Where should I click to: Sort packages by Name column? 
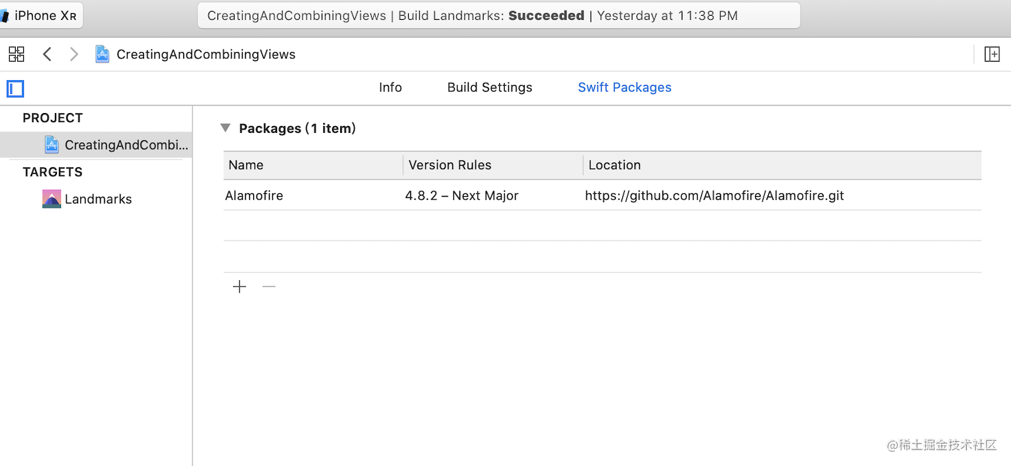pyautogui.click(x=313, y=165)
